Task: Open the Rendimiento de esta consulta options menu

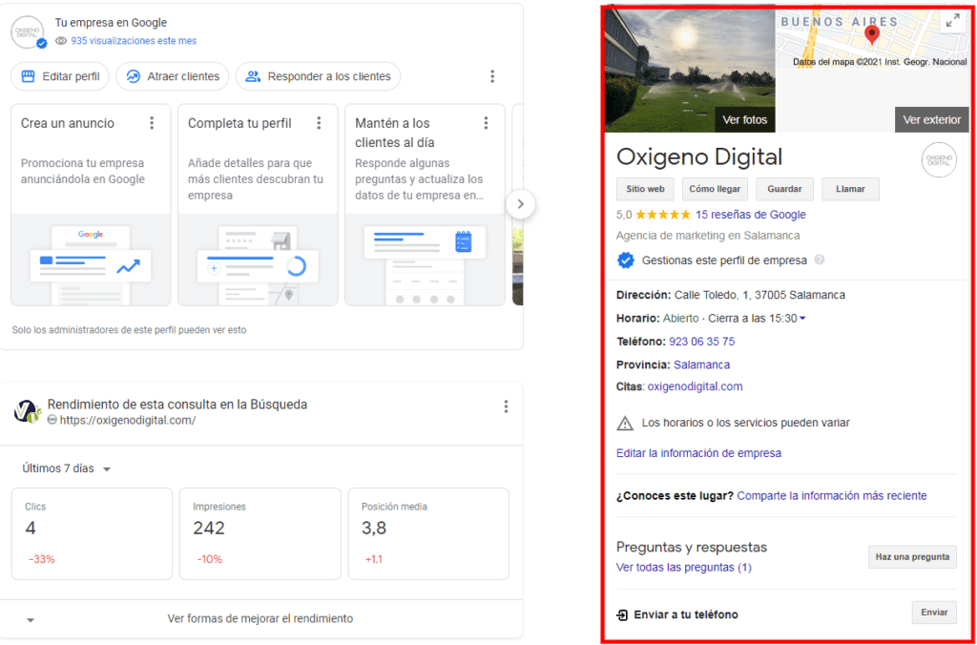Action: point(506,407)
